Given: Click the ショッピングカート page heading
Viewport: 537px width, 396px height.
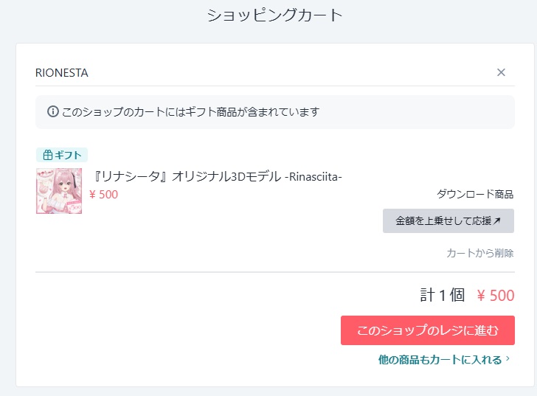Looking at the screenshot, I should [x=274, y=15].
